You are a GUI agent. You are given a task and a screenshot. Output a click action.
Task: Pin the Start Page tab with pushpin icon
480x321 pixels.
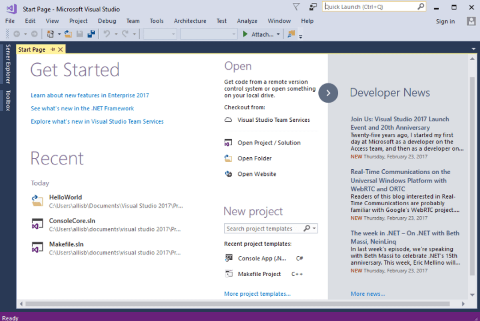pyautogui.click(x=53, y=49)
